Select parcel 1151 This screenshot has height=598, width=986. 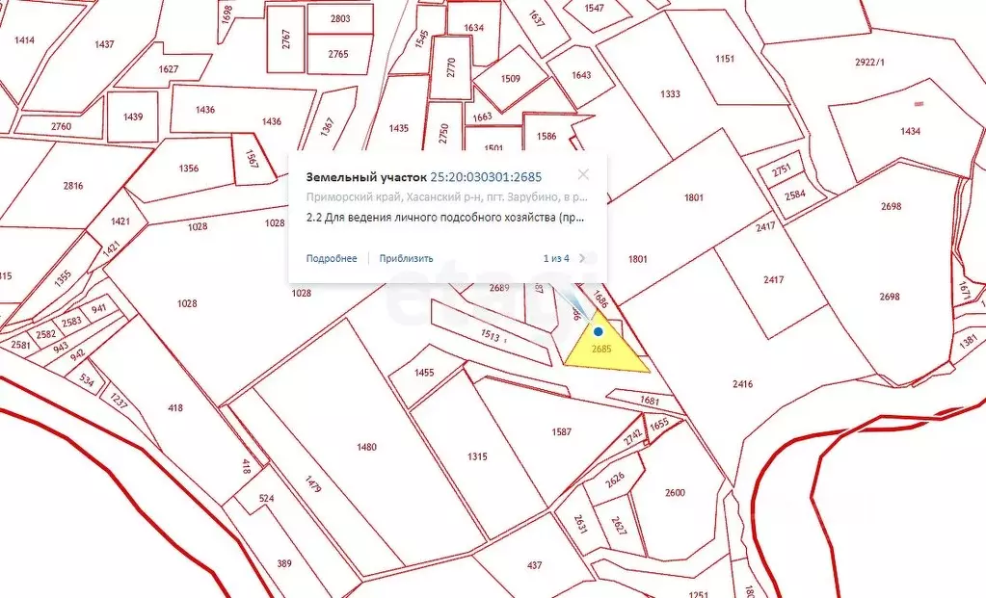point(725,59)
